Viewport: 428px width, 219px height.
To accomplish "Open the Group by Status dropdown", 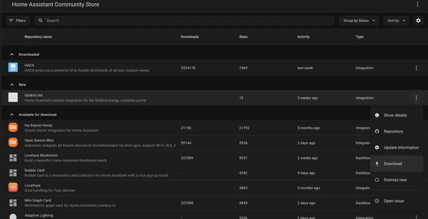I will 358,20.
